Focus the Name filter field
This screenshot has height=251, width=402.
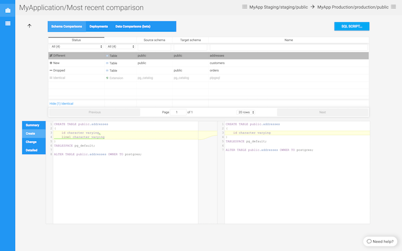click(x=288, y=47)
